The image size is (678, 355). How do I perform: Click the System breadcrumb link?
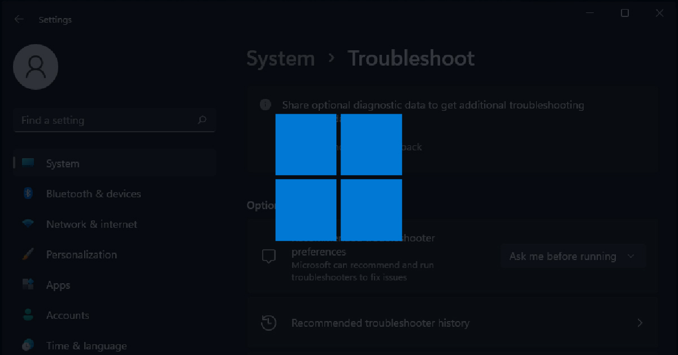pos(280,58)
